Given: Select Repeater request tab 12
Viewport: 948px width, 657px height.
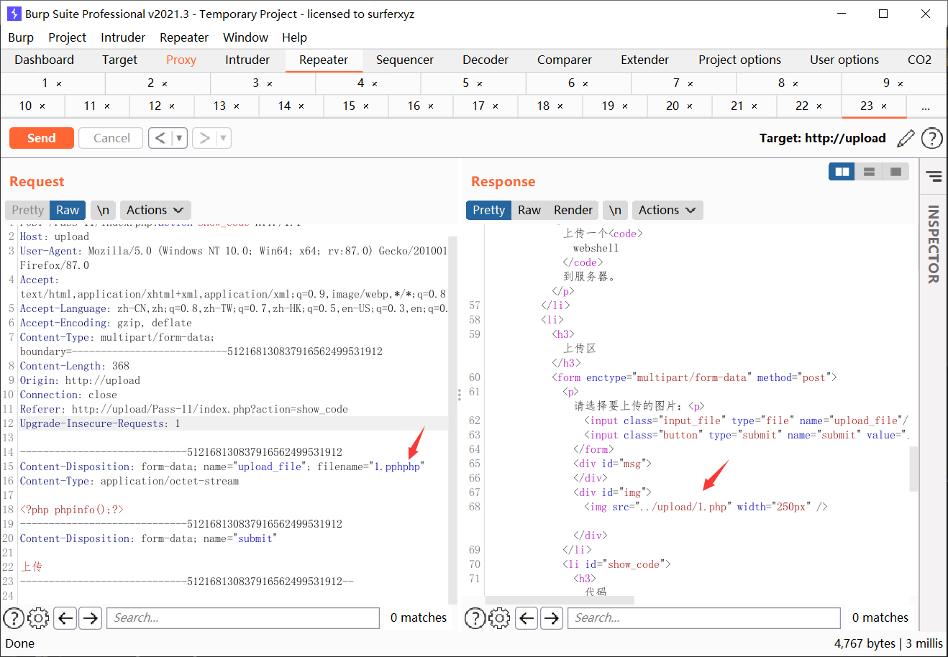Looking at the screenshot, I should pos(162,106).
